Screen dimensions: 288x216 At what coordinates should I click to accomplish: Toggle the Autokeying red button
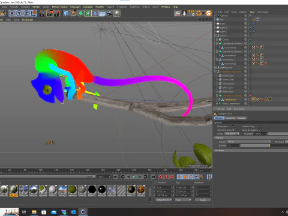(166, 177)
